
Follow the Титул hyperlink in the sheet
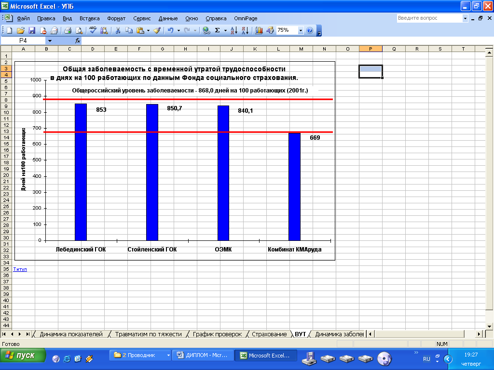pyautogui.click(x=20, y=269)
